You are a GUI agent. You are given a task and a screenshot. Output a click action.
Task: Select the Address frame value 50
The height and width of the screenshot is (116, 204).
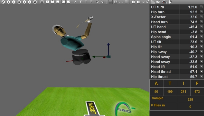click(156, 92)
